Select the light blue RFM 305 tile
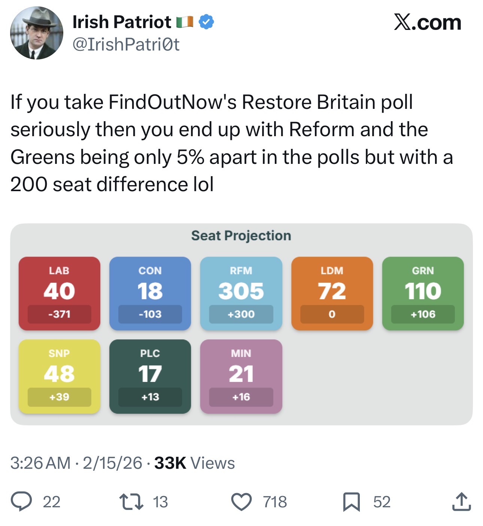 click(241, 293)
